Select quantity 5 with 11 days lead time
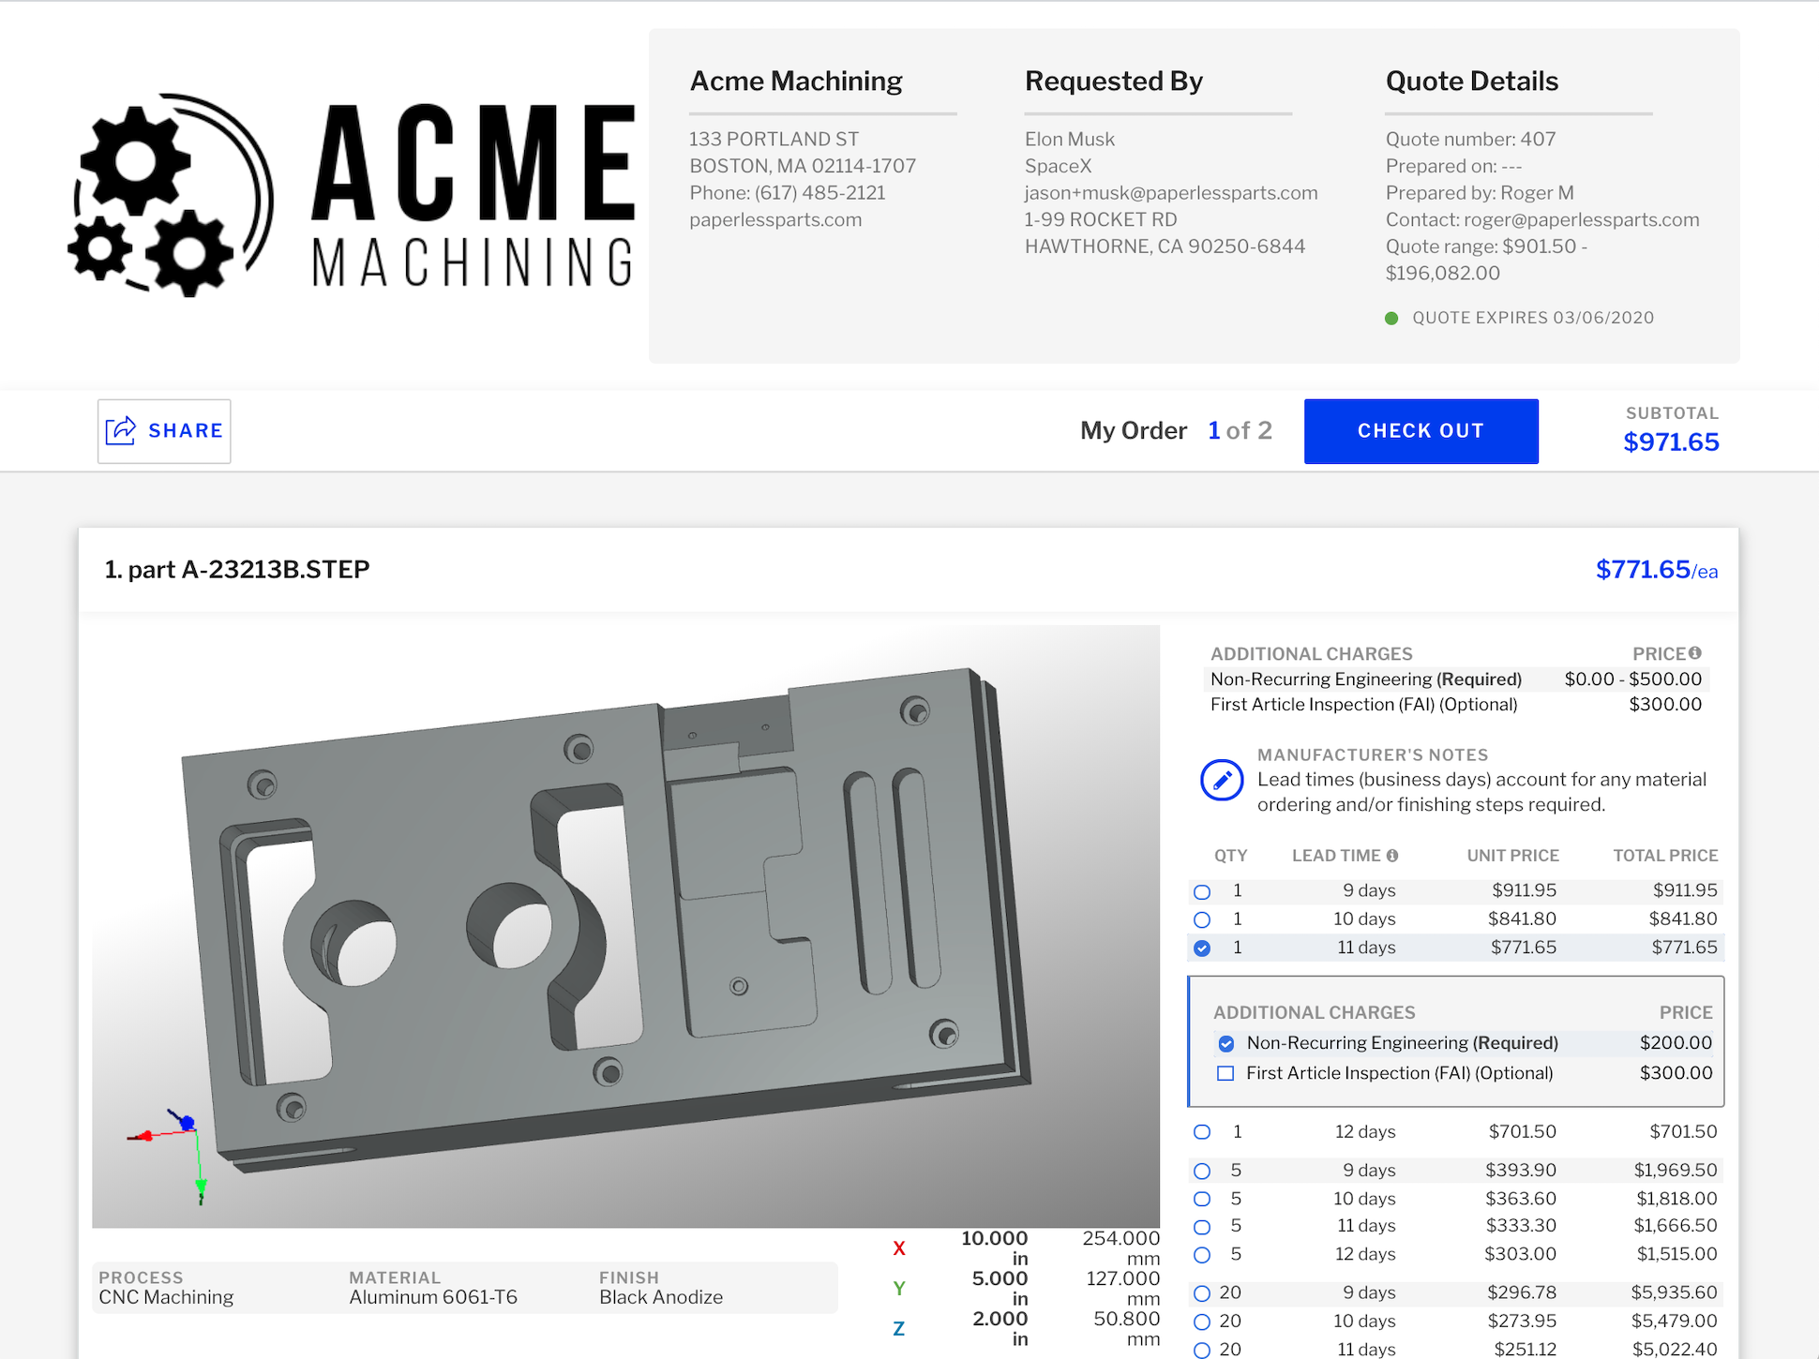 pos(1202,1226)
